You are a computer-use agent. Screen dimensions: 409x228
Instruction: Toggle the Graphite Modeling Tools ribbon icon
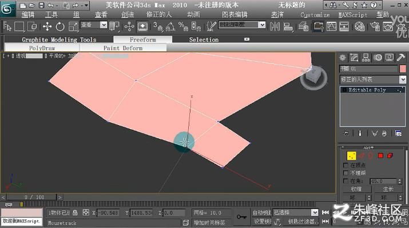tap(318, 27)
